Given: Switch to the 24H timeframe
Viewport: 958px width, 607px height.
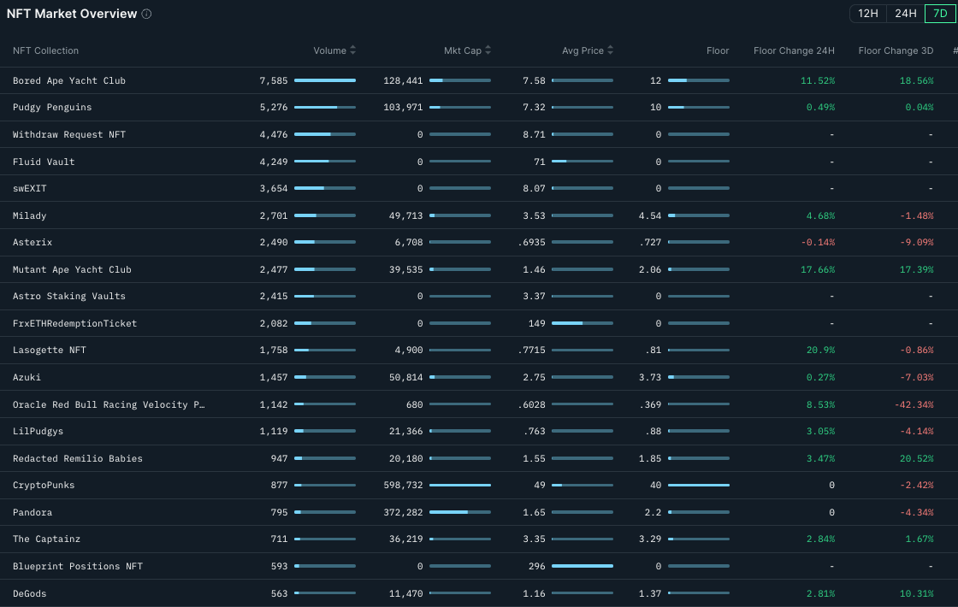Looking at the screenshot, I should 906,14.
